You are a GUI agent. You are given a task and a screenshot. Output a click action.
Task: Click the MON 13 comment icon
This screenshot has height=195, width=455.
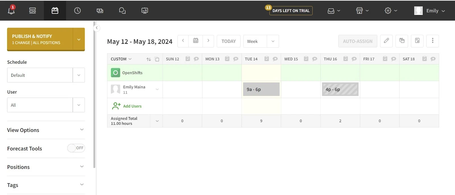coord(236,59)
